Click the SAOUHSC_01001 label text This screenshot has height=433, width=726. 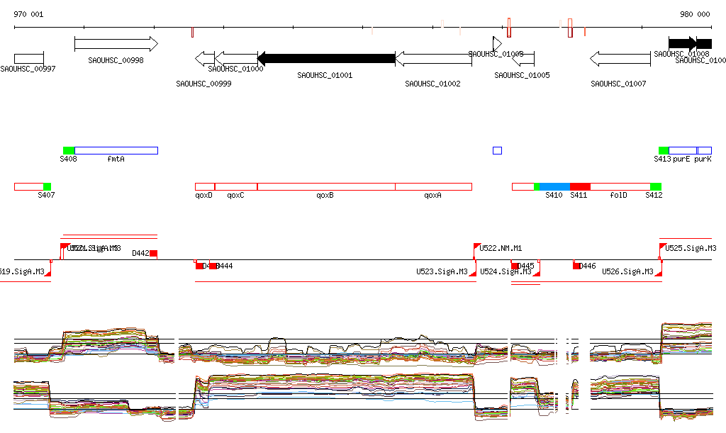coord(325,75)
